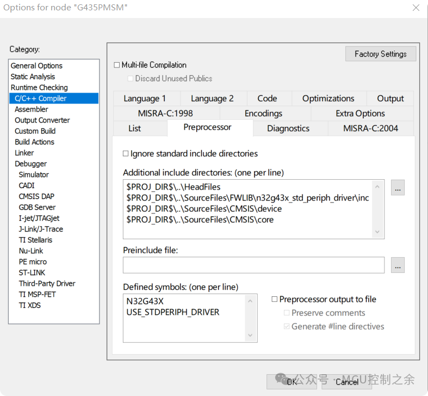
Task: Click the Factory Settings button
Action: click(x=381, y=54)
